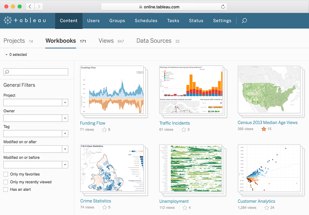Enable the Only my favorites checkbox
The image size is (309, 215).
point(6,174)
